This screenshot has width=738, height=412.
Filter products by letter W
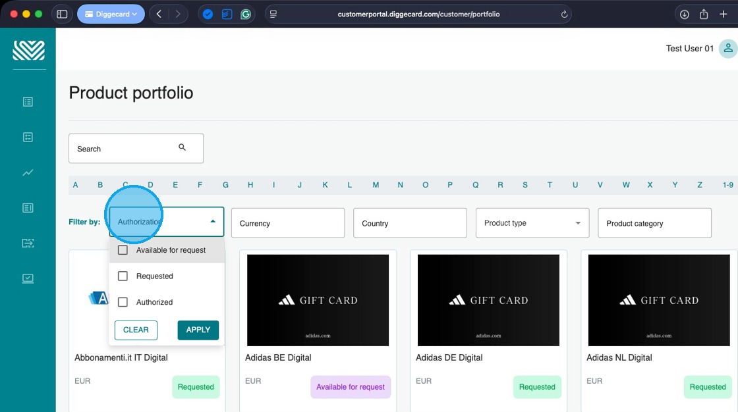(626, 185)
